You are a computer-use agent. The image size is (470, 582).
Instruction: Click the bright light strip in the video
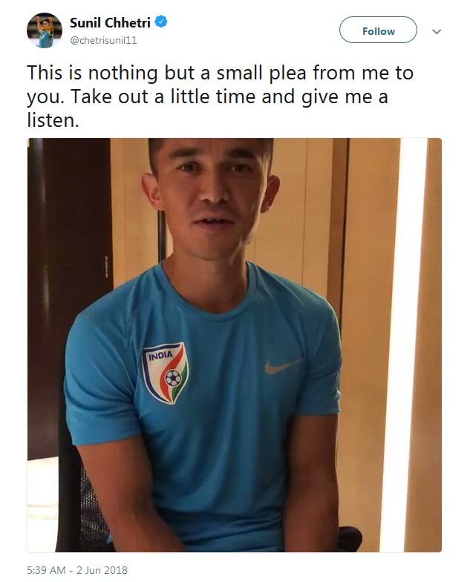[413, 345]
